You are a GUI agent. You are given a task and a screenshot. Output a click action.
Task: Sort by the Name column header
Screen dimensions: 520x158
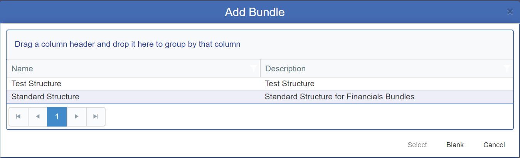[22, 69]
